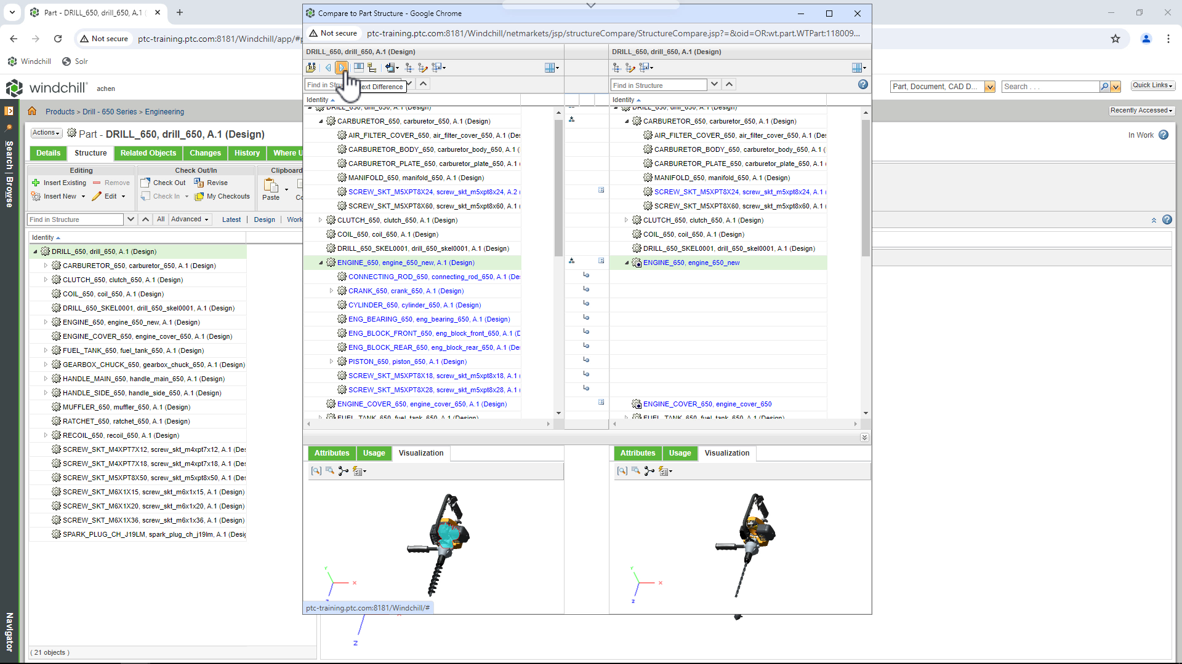Click Drill - 650 Series breadcrumb link
1182x664 pixels.
(x=110, y=112)
